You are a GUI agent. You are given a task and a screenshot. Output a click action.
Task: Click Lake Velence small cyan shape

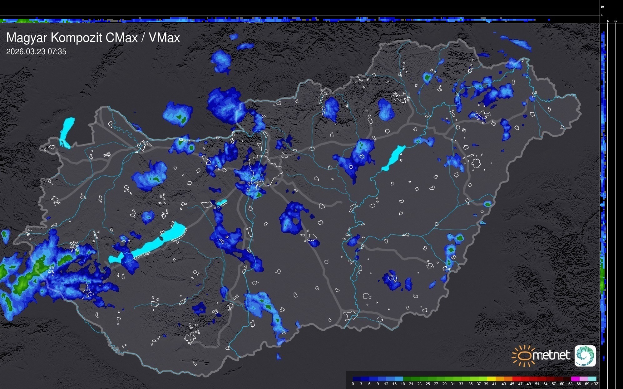point(222,203)
